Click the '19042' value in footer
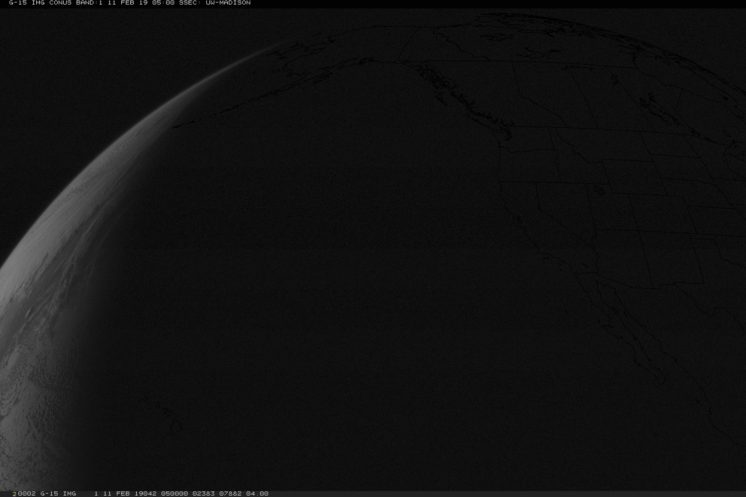Viewport: 746px width, 497px height. (145, 494)
